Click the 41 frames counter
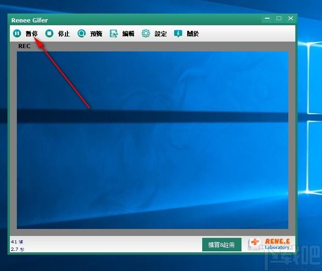 pyautogui.click(x=17, y=242)
